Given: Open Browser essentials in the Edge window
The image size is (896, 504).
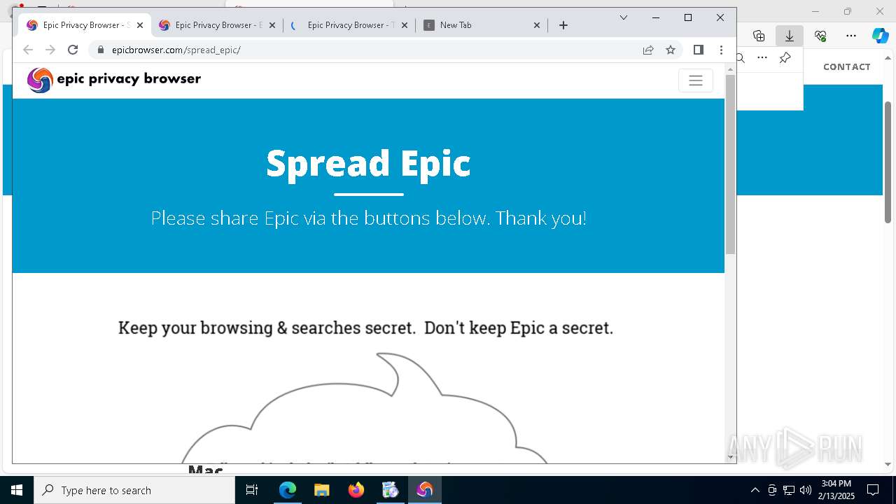Looking at the screenshot, I should click(x=820, y=36).
